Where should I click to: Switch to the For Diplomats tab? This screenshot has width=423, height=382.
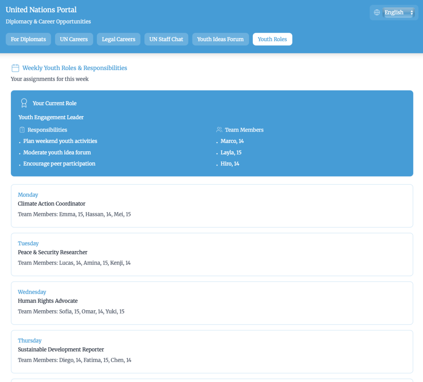click(x=29, y=39)
